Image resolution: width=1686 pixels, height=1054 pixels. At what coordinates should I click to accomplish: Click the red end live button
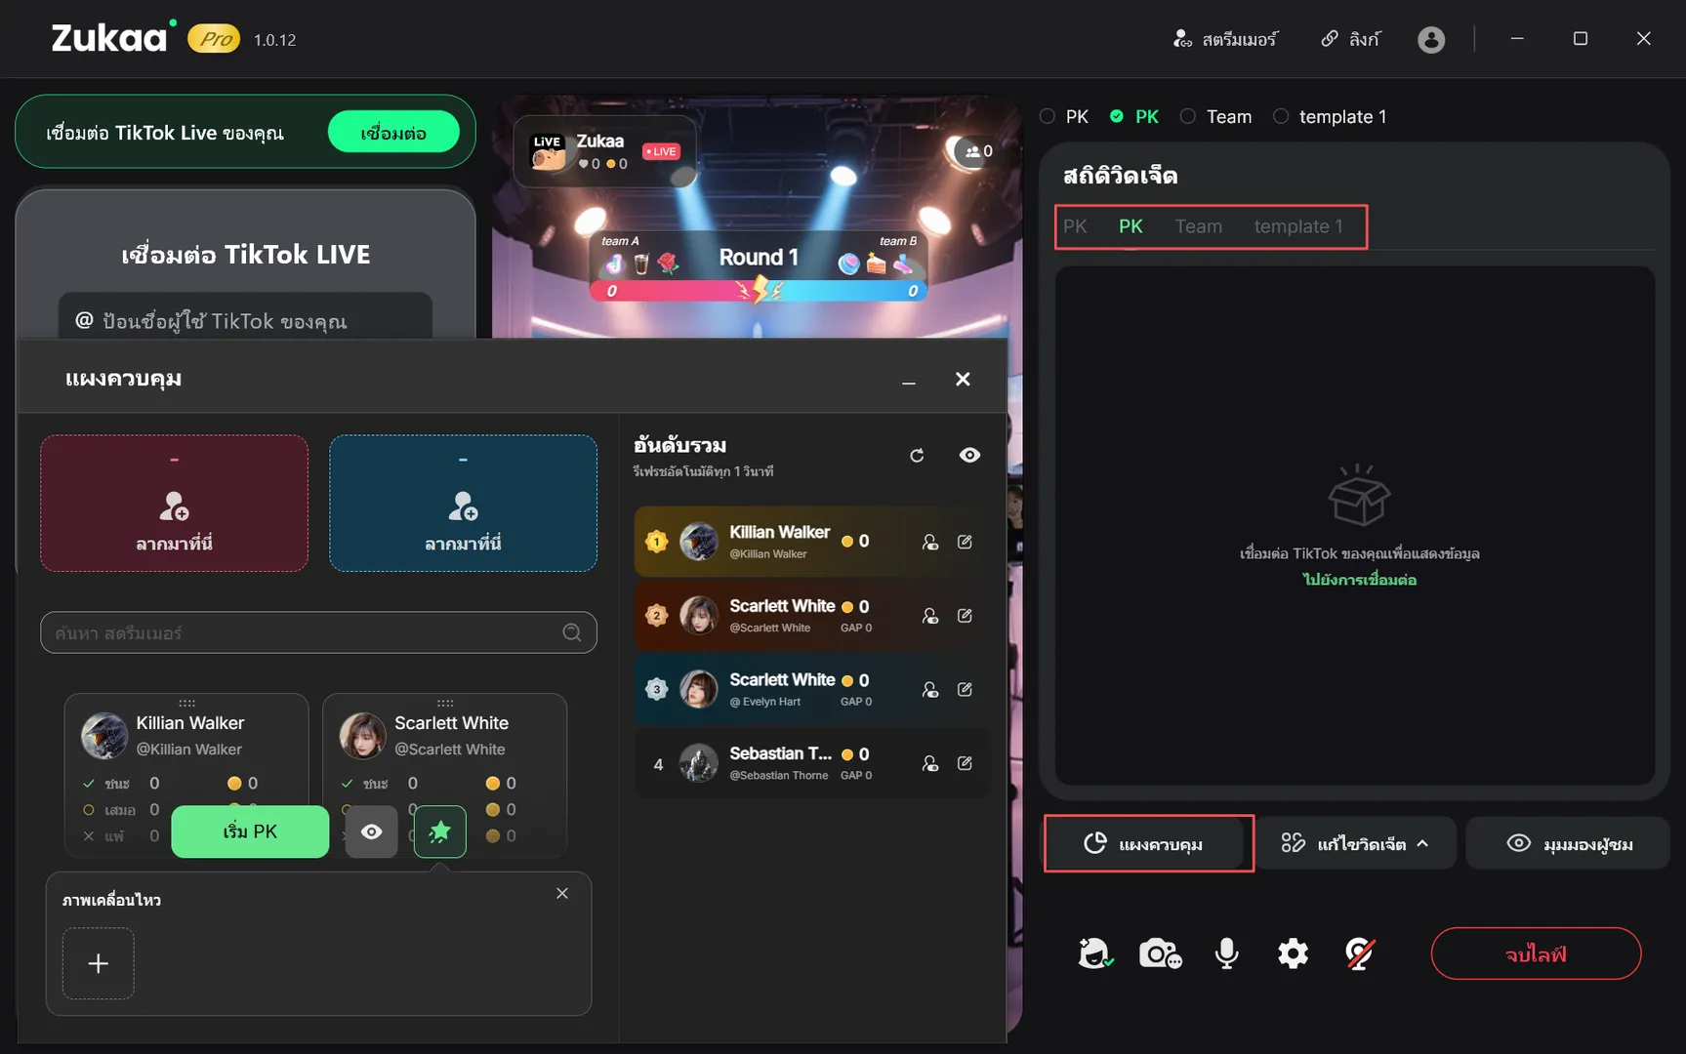[1535, 953]
